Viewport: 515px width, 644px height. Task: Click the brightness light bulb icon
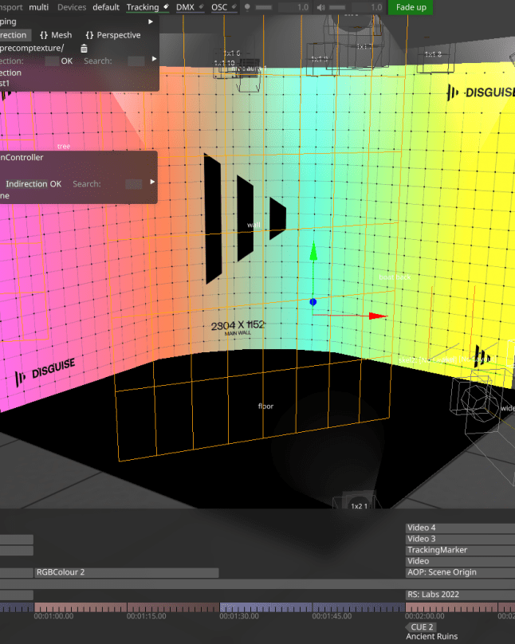pos(247,7)
